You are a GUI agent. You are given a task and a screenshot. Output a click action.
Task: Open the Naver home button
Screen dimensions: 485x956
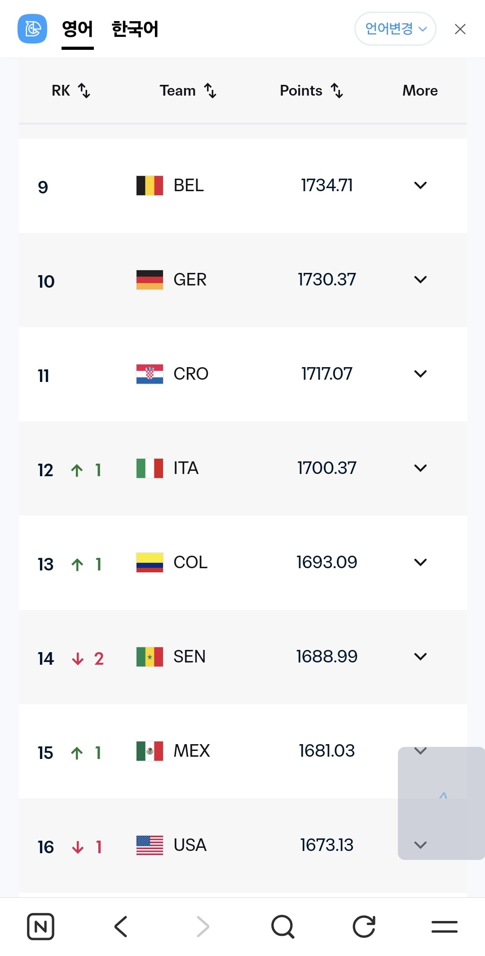click(40, 926)
